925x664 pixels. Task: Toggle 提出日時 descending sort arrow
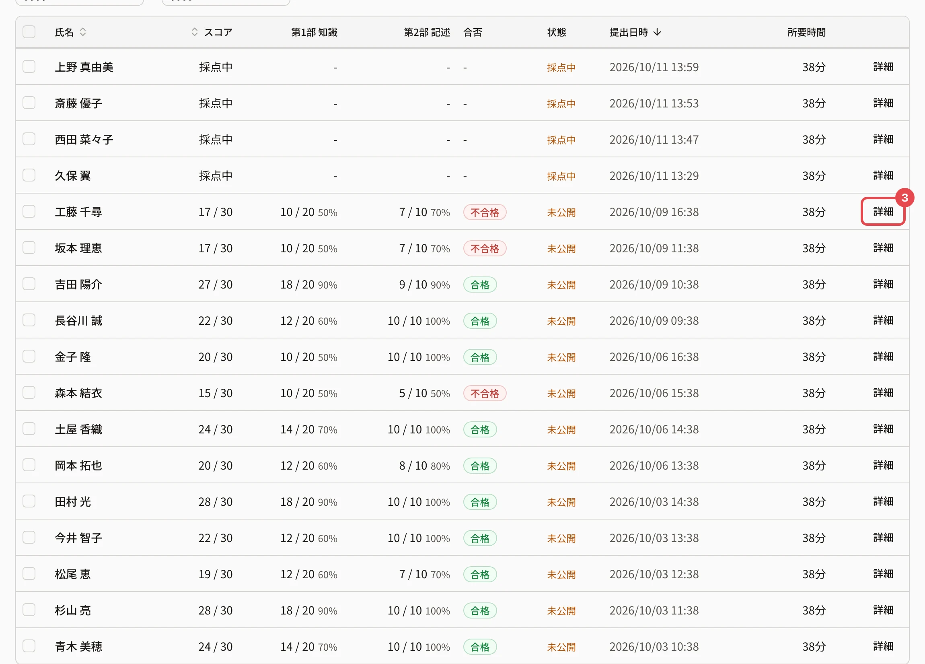657,32
